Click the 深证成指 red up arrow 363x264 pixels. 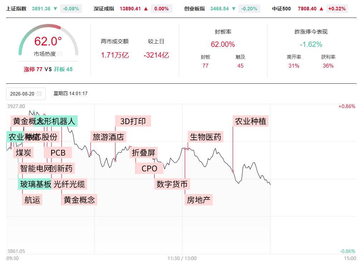146,9
